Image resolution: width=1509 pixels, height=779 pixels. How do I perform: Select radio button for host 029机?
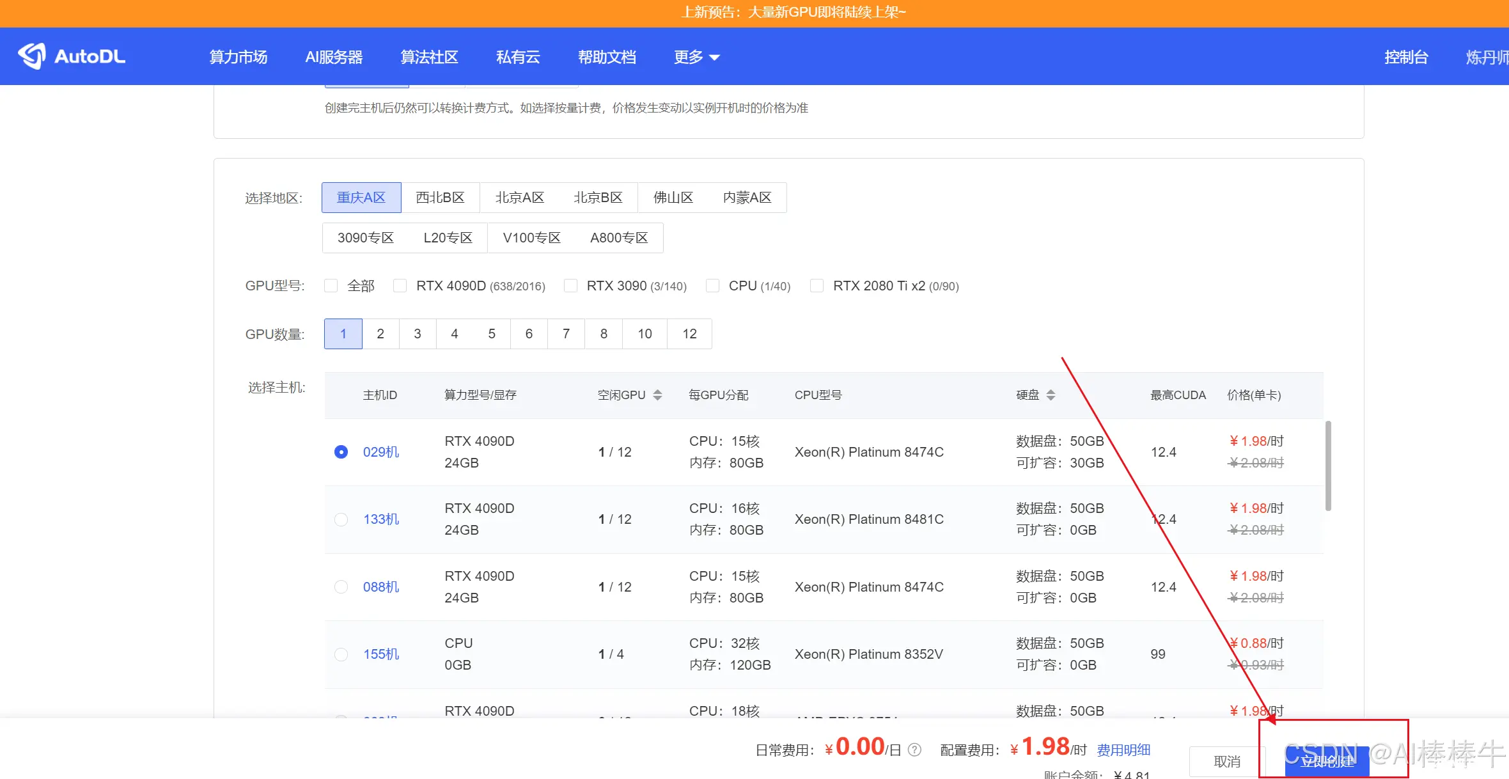pyautogui.click(x=341, y=452)
